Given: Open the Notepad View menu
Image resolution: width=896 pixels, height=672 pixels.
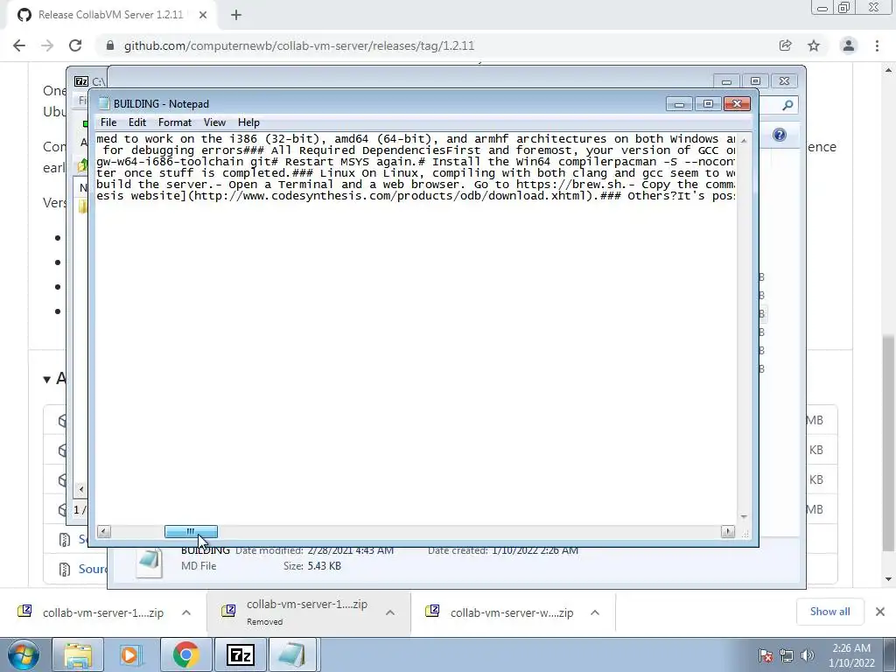Looking at the screenshot, I should point(215,122).
